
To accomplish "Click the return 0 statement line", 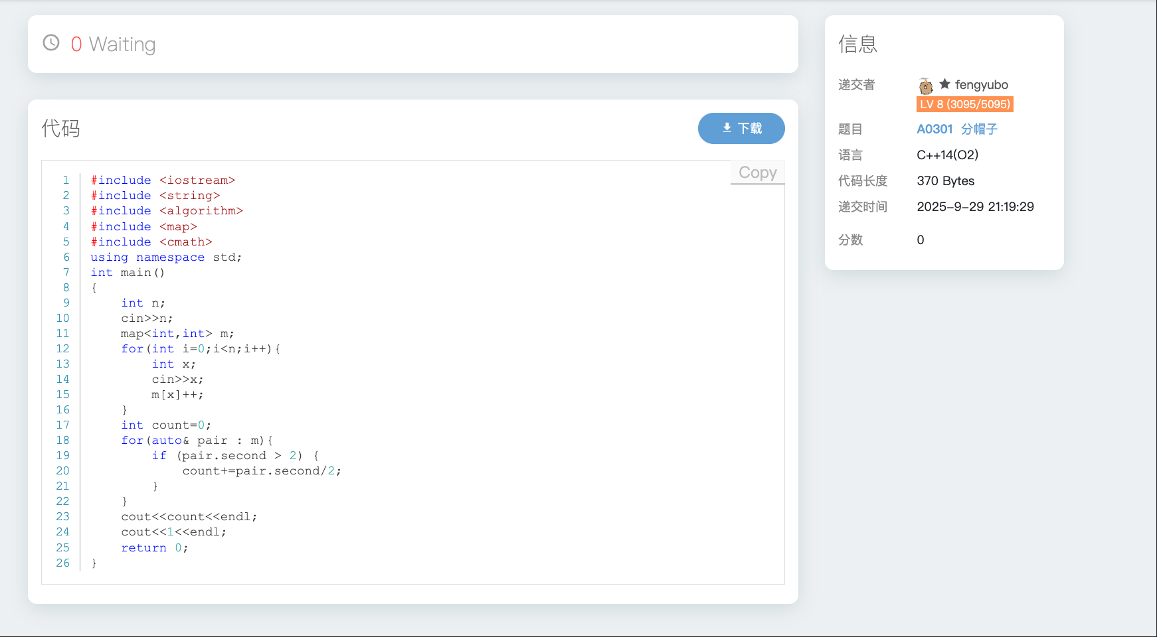I will tap(154, 548).
